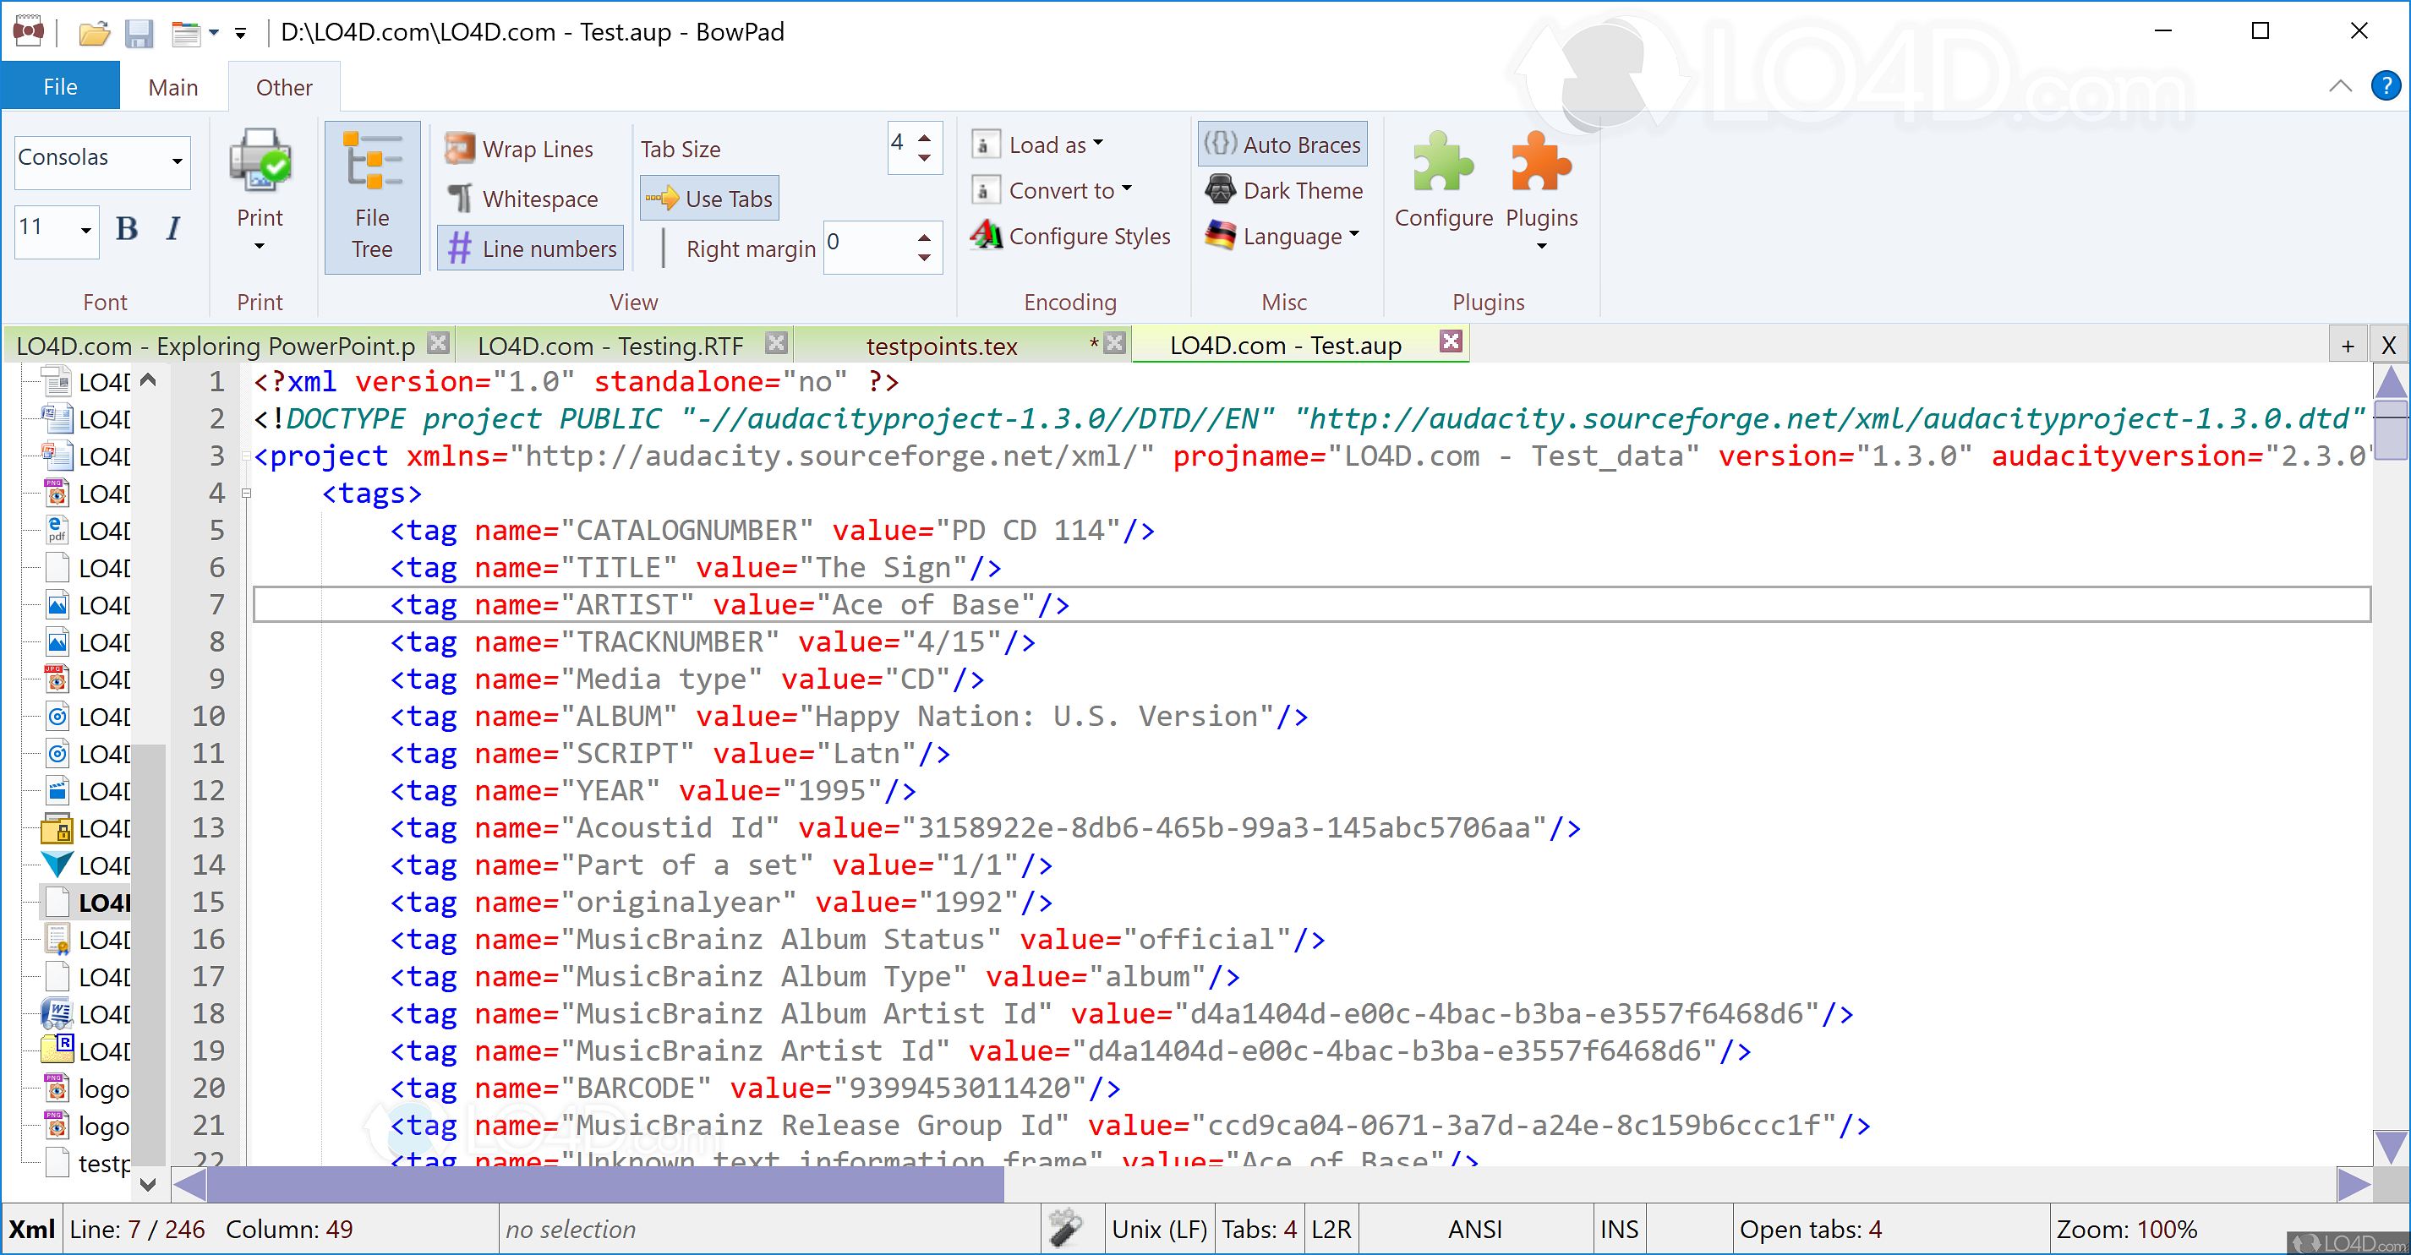
Task: Expand the Load as dropdown
Action: (1038, 145)
